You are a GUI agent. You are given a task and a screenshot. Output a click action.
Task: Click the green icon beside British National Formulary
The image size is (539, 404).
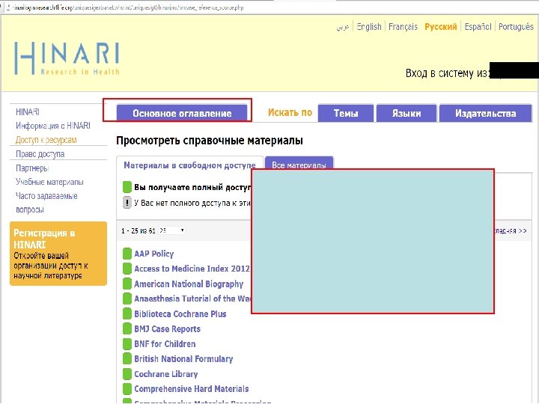tap(127, 358)
